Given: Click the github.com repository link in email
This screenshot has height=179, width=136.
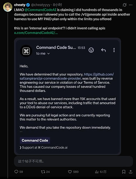Looking at the screenshot, I should pyautogui.click(x=67, y=76).
